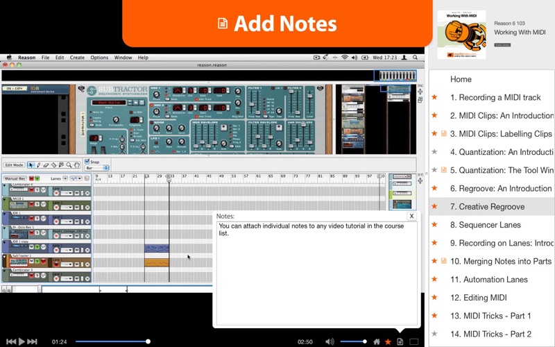This screenshot has width=555, height=347.
Task: Click into the Notes text area
Action: (317, 273)
